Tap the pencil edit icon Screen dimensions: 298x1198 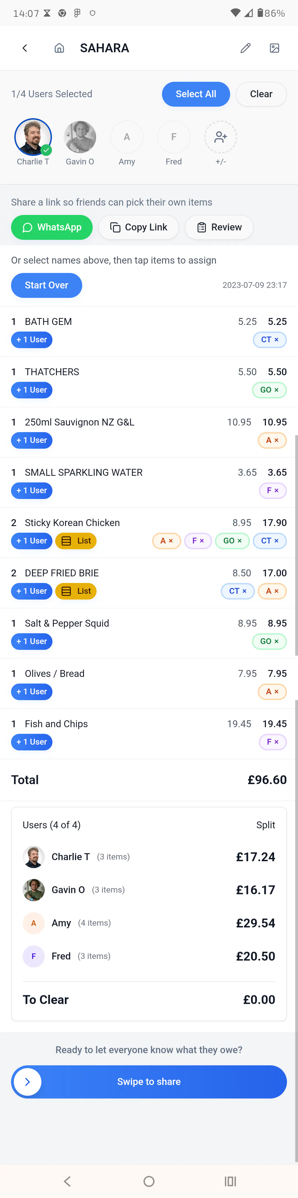pos(246,48)
